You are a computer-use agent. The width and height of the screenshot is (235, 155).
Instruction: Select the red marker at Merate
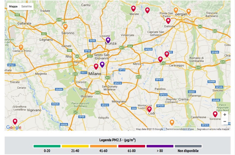click(133, 8)
